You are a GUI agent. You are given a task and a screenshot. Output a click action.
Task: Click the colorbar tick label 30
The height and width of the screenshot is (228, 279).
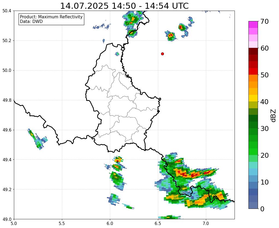click(x=264, y=128)
